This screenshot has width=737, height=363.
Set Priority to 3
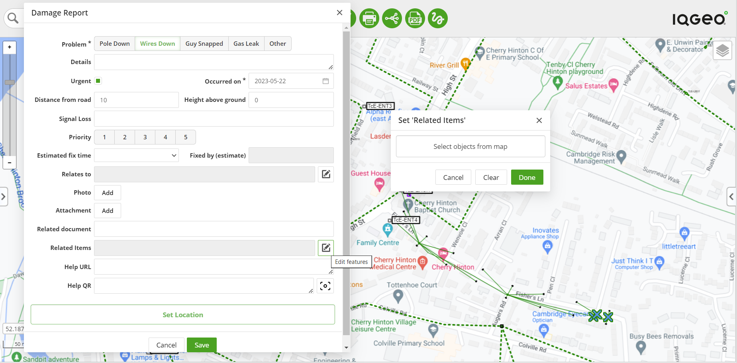tap(145, 137)
